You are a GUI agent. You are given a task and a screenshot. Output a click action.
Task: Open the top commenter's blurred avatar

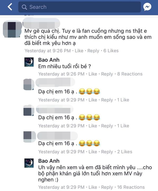tap(12, 29)
